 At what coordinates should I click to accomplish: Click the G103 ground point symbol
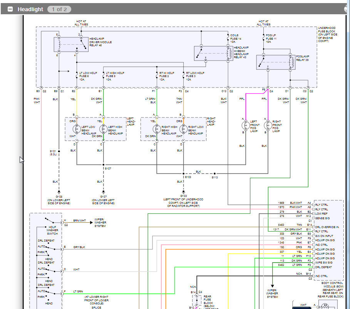coord(184,192)
